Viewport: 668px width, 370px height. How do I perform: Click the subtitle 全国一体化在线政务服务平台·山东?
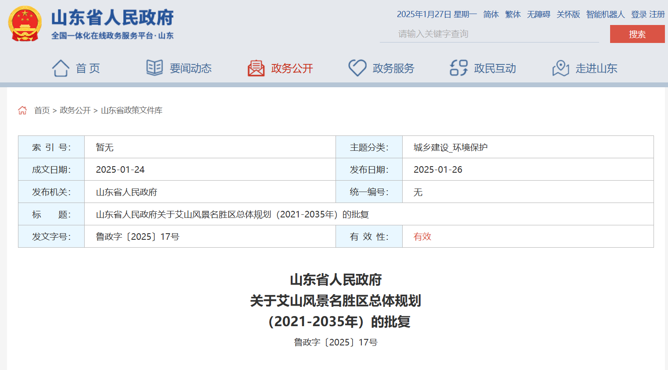[112, 36]
